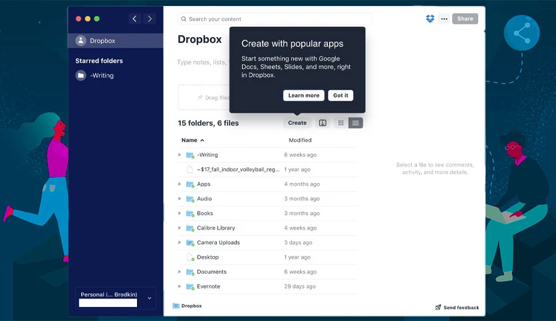Select the Evernote folder name

[209, 287]
